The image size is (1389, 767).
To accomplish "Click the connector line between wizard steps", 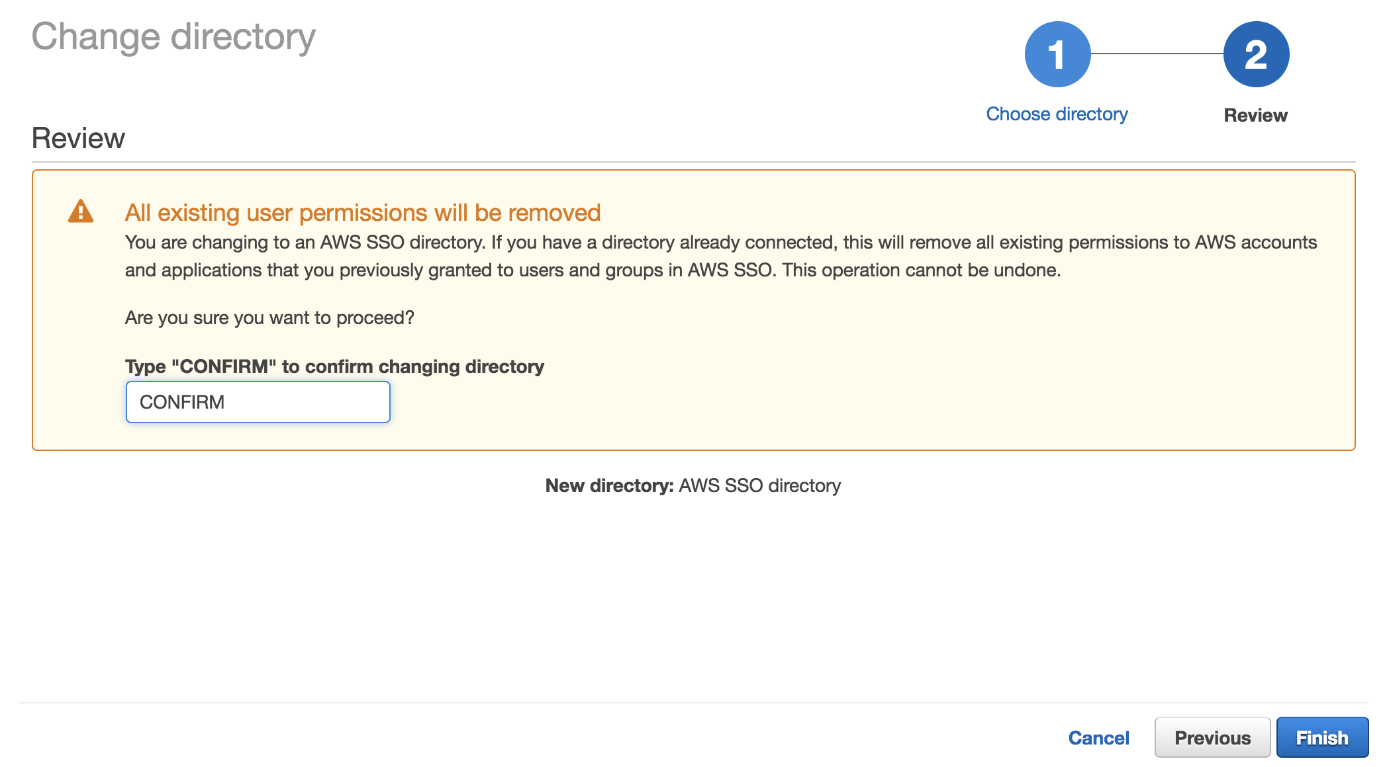I will (1157, 54).
